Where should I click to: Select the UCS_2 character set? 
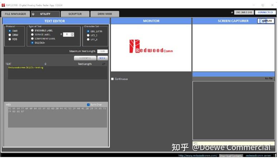coord(88,35)
